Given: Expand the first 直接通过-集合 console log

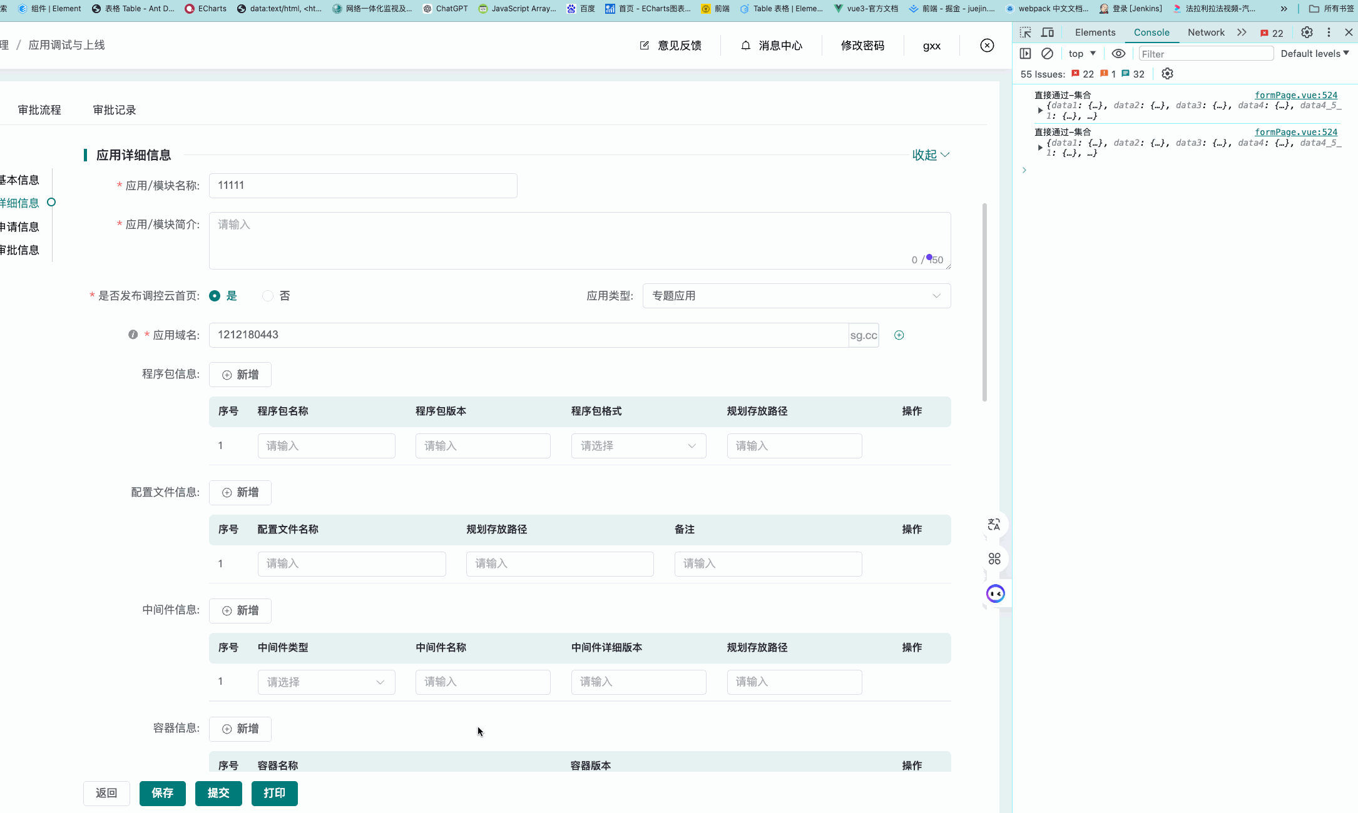Looking at the screenshot, I should point(1040,110).
